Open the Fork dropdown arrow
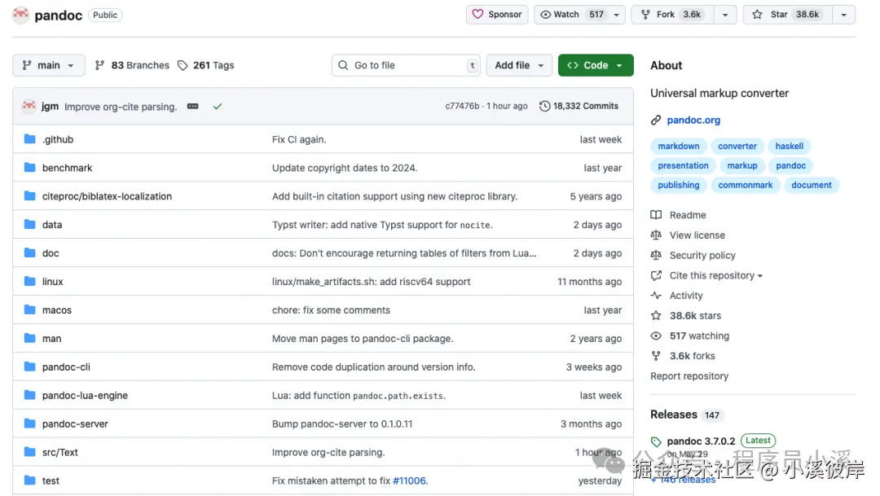The width and height of the screenshot is (880, 496). click(724, 15)
